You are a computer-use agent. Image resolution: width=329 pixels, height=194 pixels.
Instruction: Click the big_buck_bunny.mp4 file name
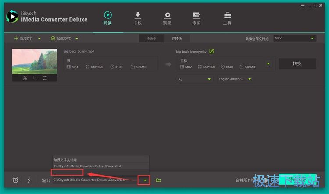[x=79, y=51]
